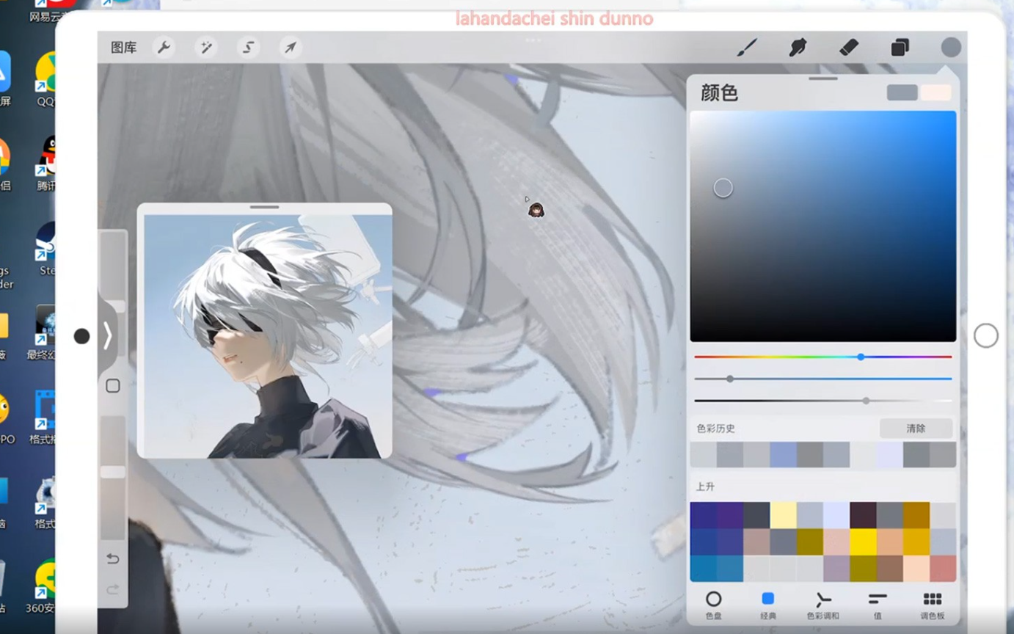Grab the reference window top drag handle
Viewport: 1014px width, 634px height.
tap(264, 207)
